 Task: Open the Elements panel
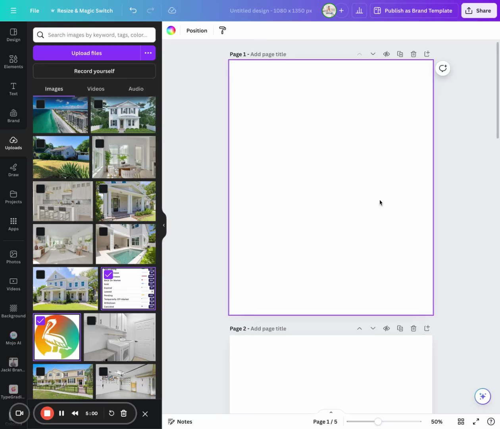coord(13,62)
